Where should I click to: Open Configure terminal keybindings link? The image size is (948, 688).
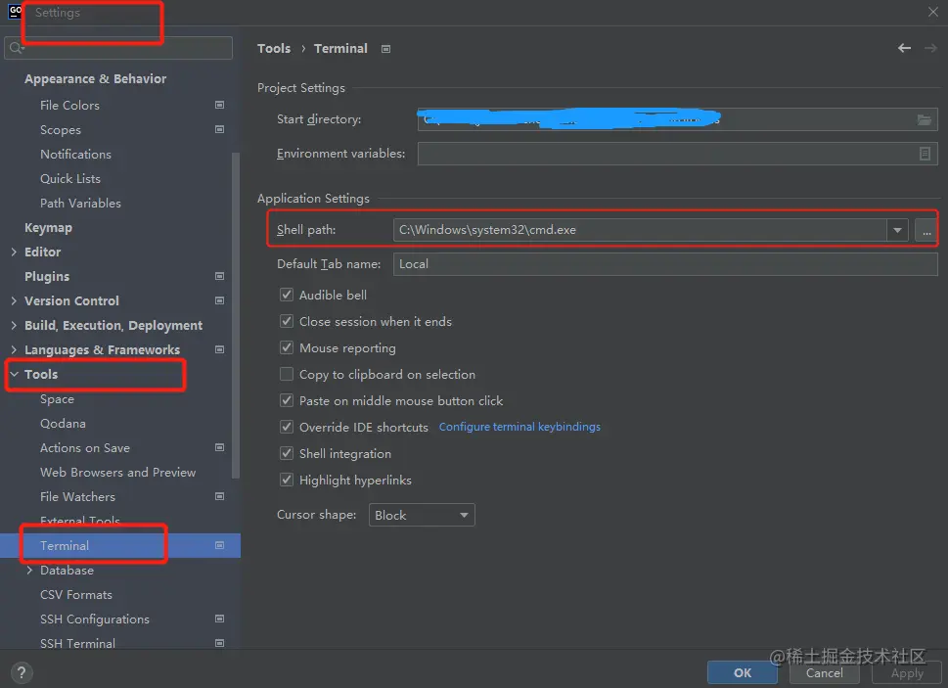tap(519, 427)
